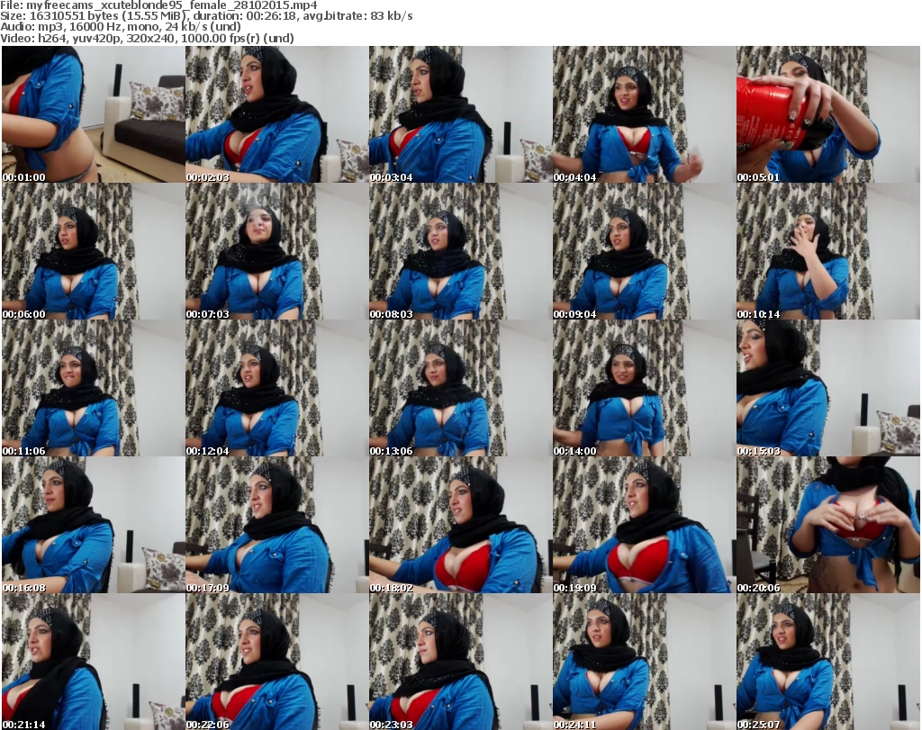
Task: Select the thumbnail frame stamped 00:17:09
Action: 277,525
